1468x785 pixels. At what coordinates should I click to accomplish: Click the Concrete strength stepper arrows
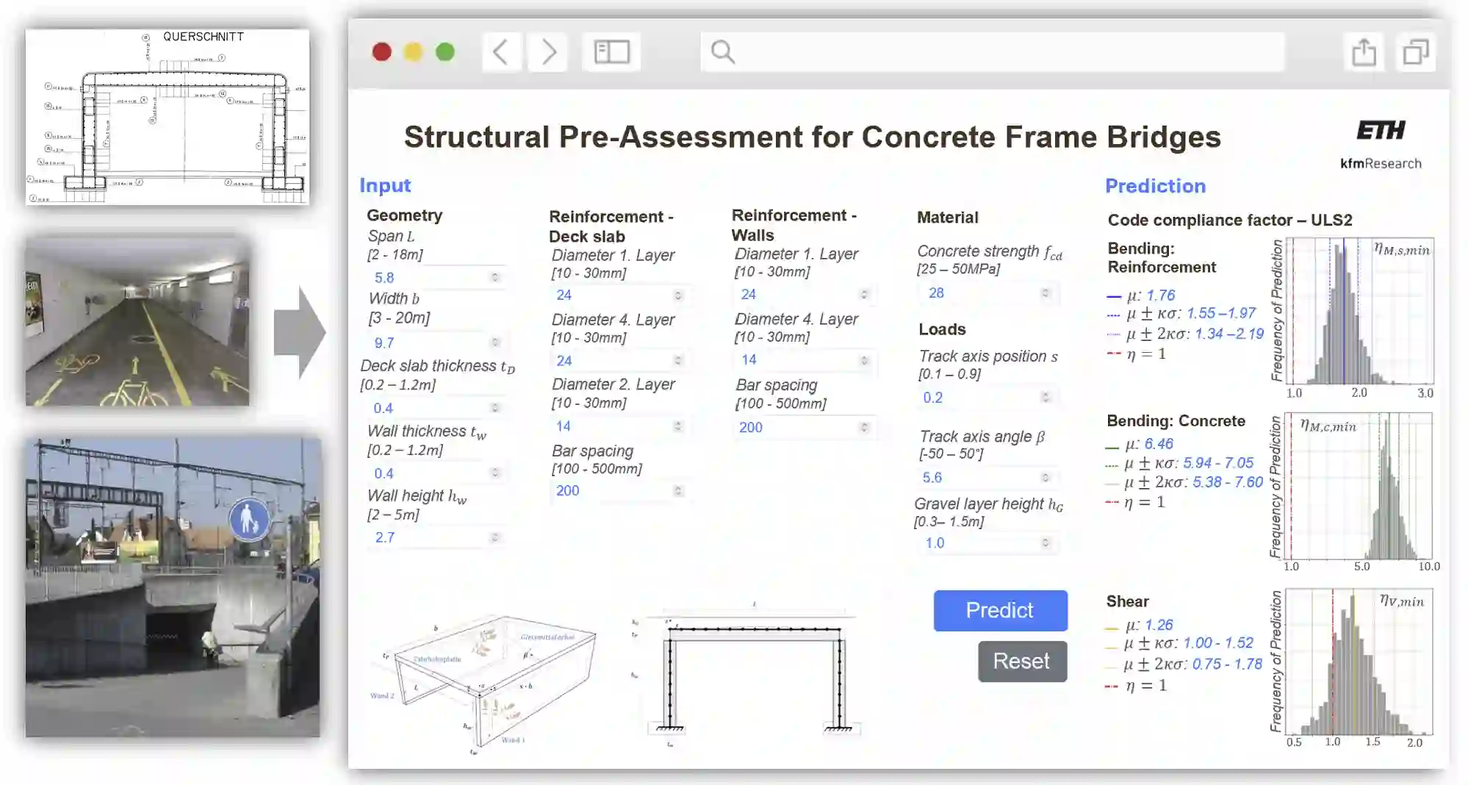pyautogui.click(x=1045, y=293)
